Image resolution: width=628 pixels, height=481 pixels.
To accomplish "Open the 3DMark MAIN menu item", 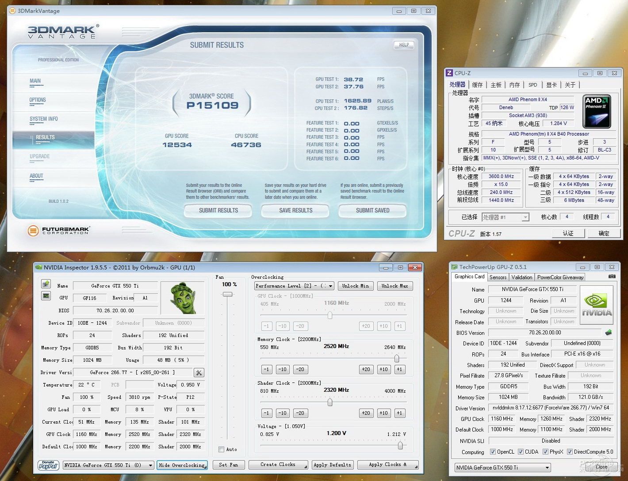I will pyautogui.click(x=35, y=81).
